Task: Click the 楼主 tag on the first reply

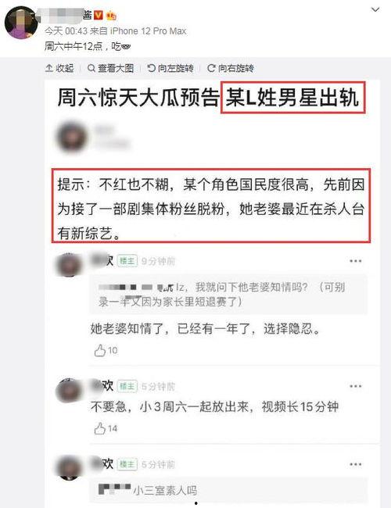Action: [x=127, y=261]
